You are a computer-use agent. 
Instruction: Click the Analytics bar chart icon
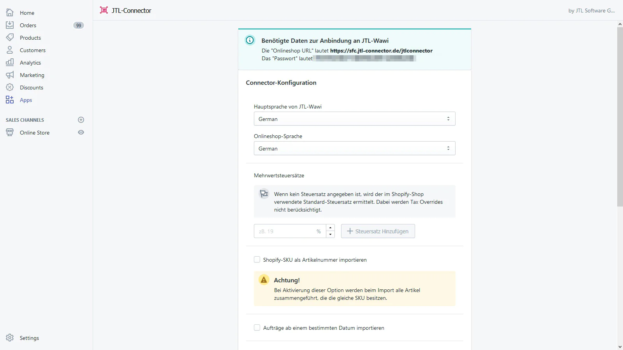[10, 63]
